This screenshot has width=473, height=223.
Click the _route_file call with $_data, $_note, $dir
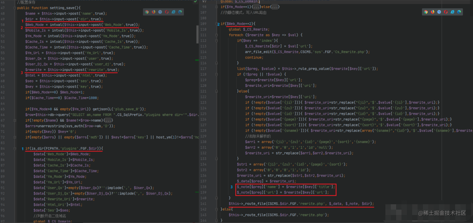tap(301, 204)
